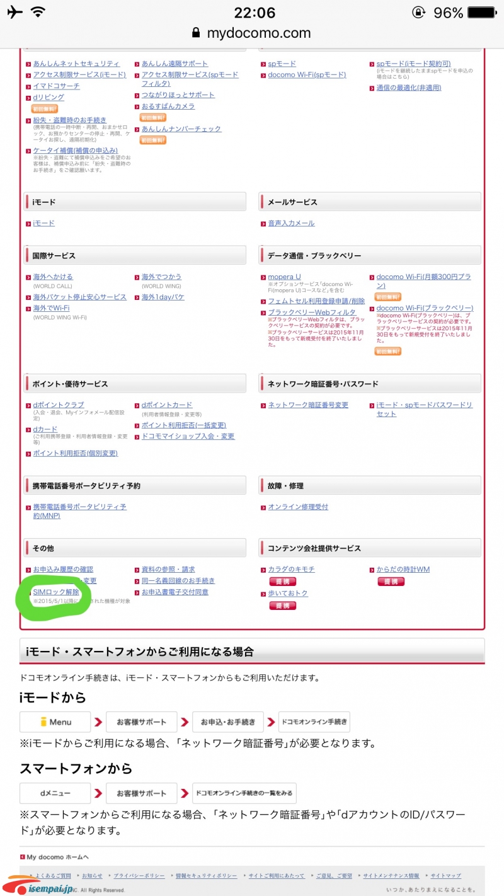The height and width of the screenshot is (896, 504).
Task: Open 資料の参照・請求 link
Action: tap(168, 569)
